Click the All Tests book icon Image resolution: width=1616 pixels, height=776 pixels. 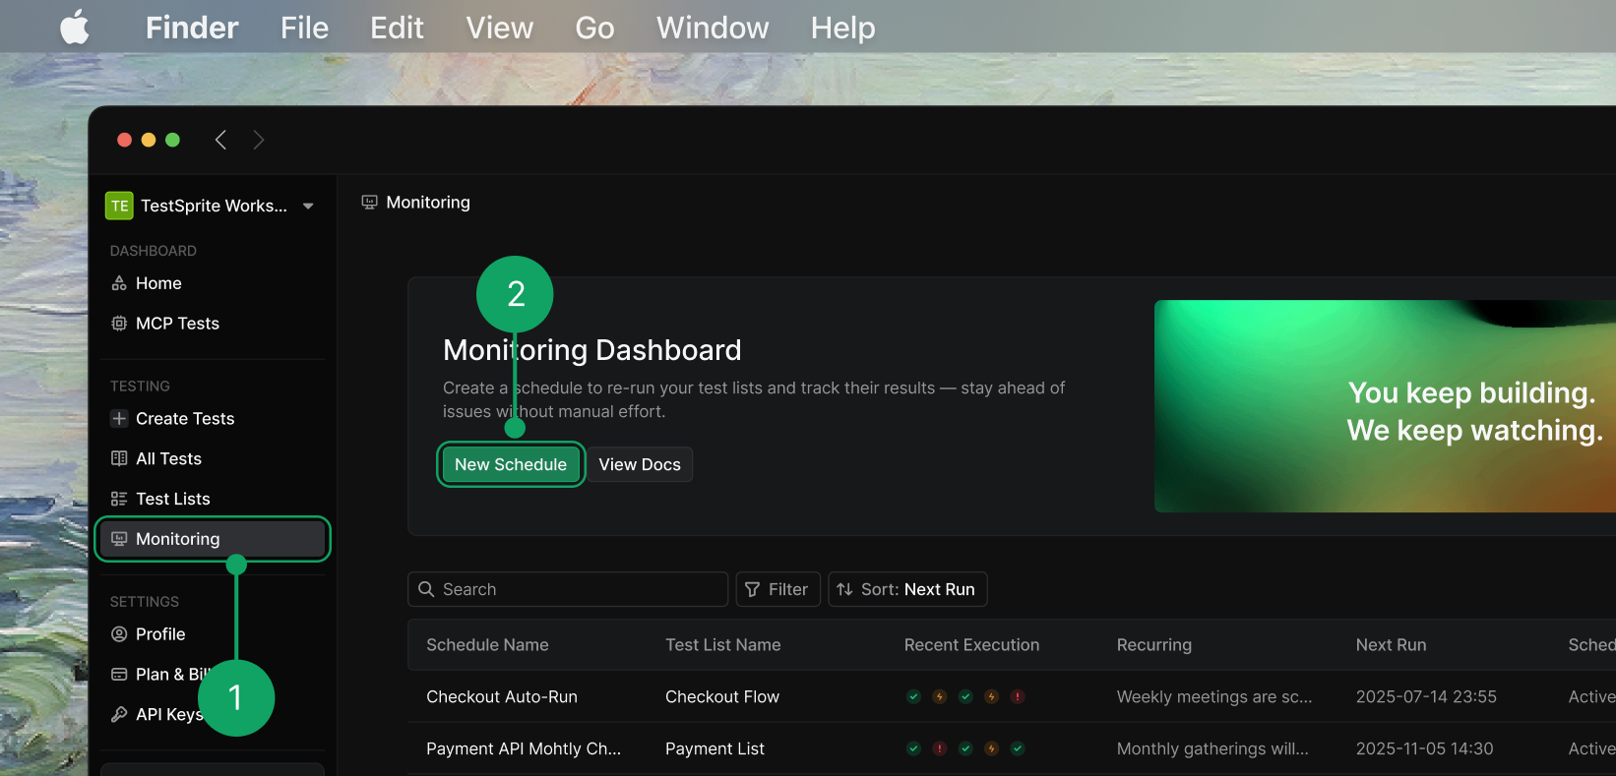click(x=119, y=459)
